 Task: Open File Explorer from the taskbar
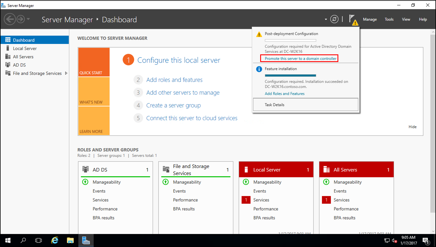point(70,240)
